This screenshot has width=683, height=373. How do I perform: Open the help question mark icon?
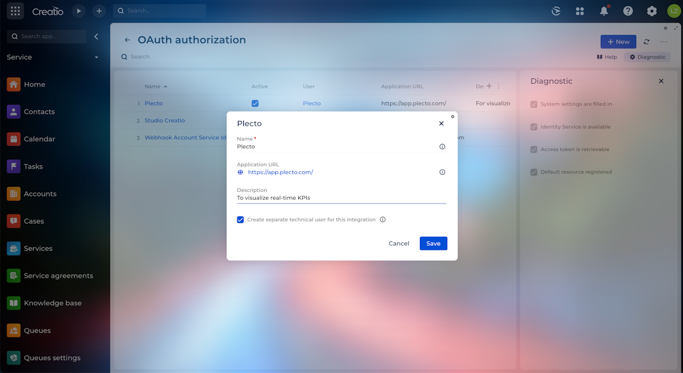(628, 11)
